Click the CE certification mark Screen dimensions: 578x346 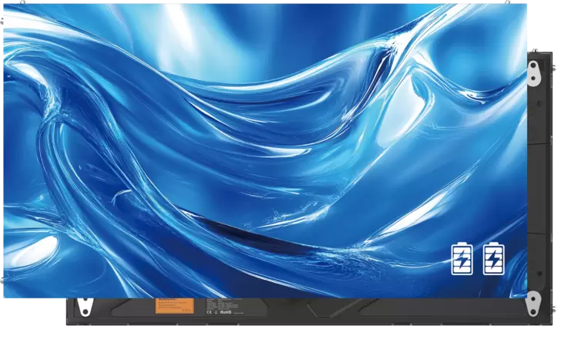pos(208,313)
